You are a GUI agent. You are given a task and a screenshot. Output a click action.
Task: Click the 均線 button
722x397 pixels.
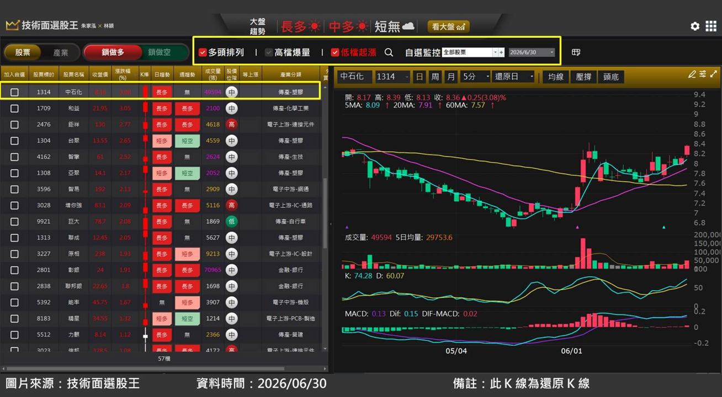(x=556, y=77)
